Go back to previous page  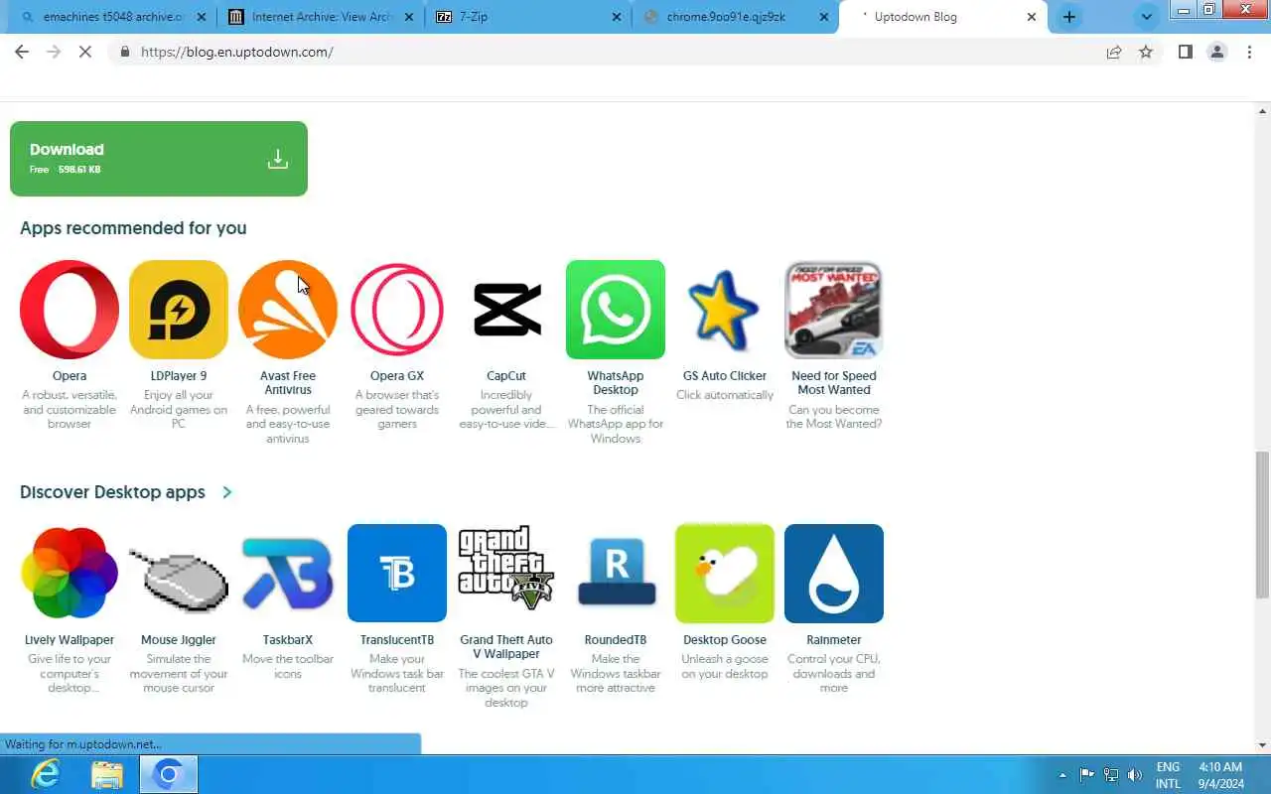click(x=22, y=52)
